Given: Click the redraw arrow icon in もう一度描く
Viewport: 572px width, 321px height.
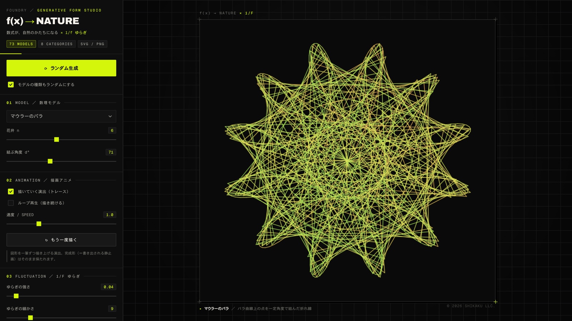Looking at the screenshot, I should (x=46, y=240).
